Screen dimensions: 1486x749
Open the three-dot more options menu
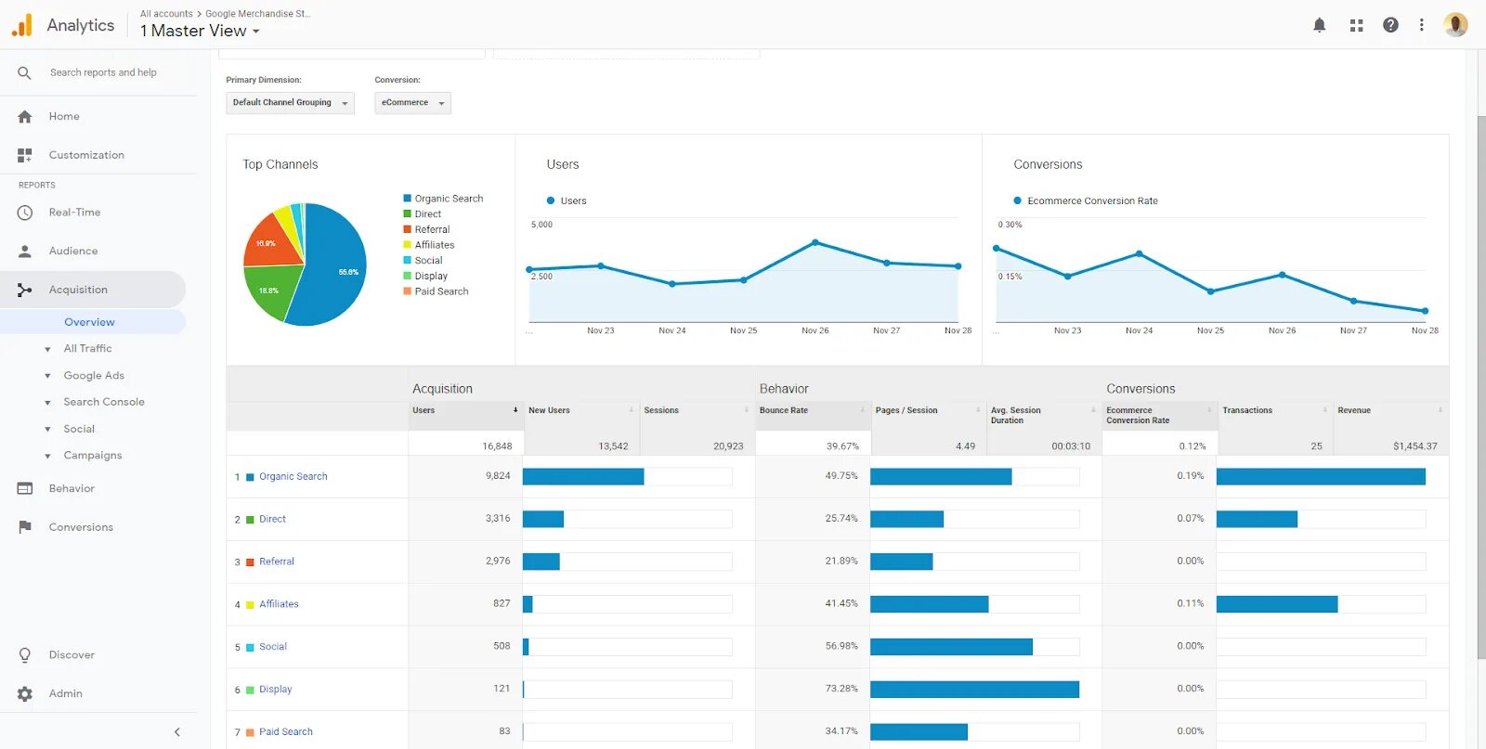pyautogui.click(x=1421, y=25)
